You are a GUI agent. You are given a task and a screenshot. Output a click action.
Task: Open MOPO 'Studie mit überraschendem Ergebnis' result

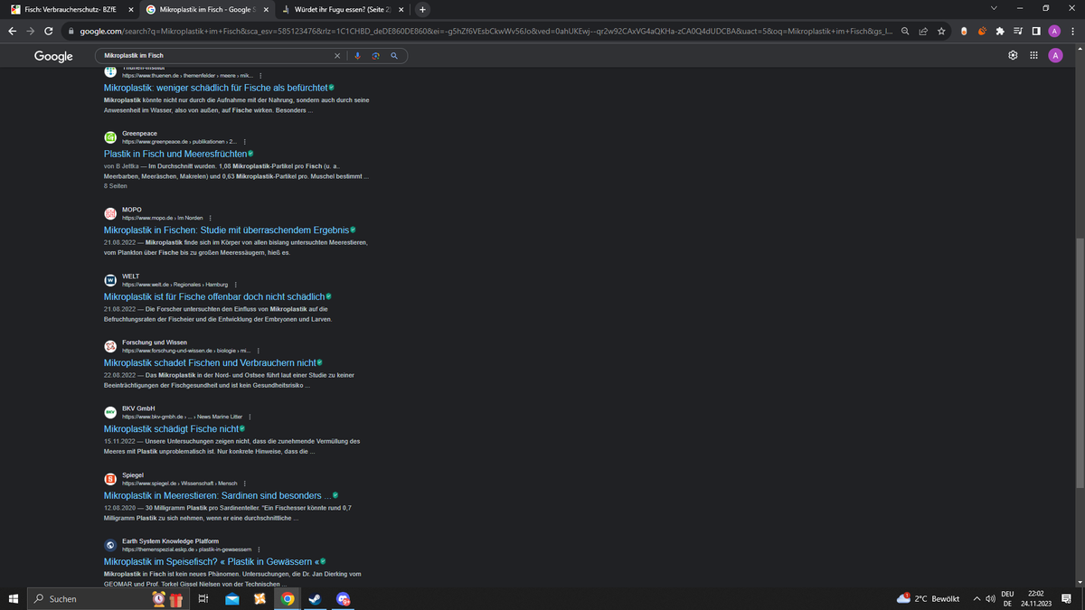tap(226, 230)
